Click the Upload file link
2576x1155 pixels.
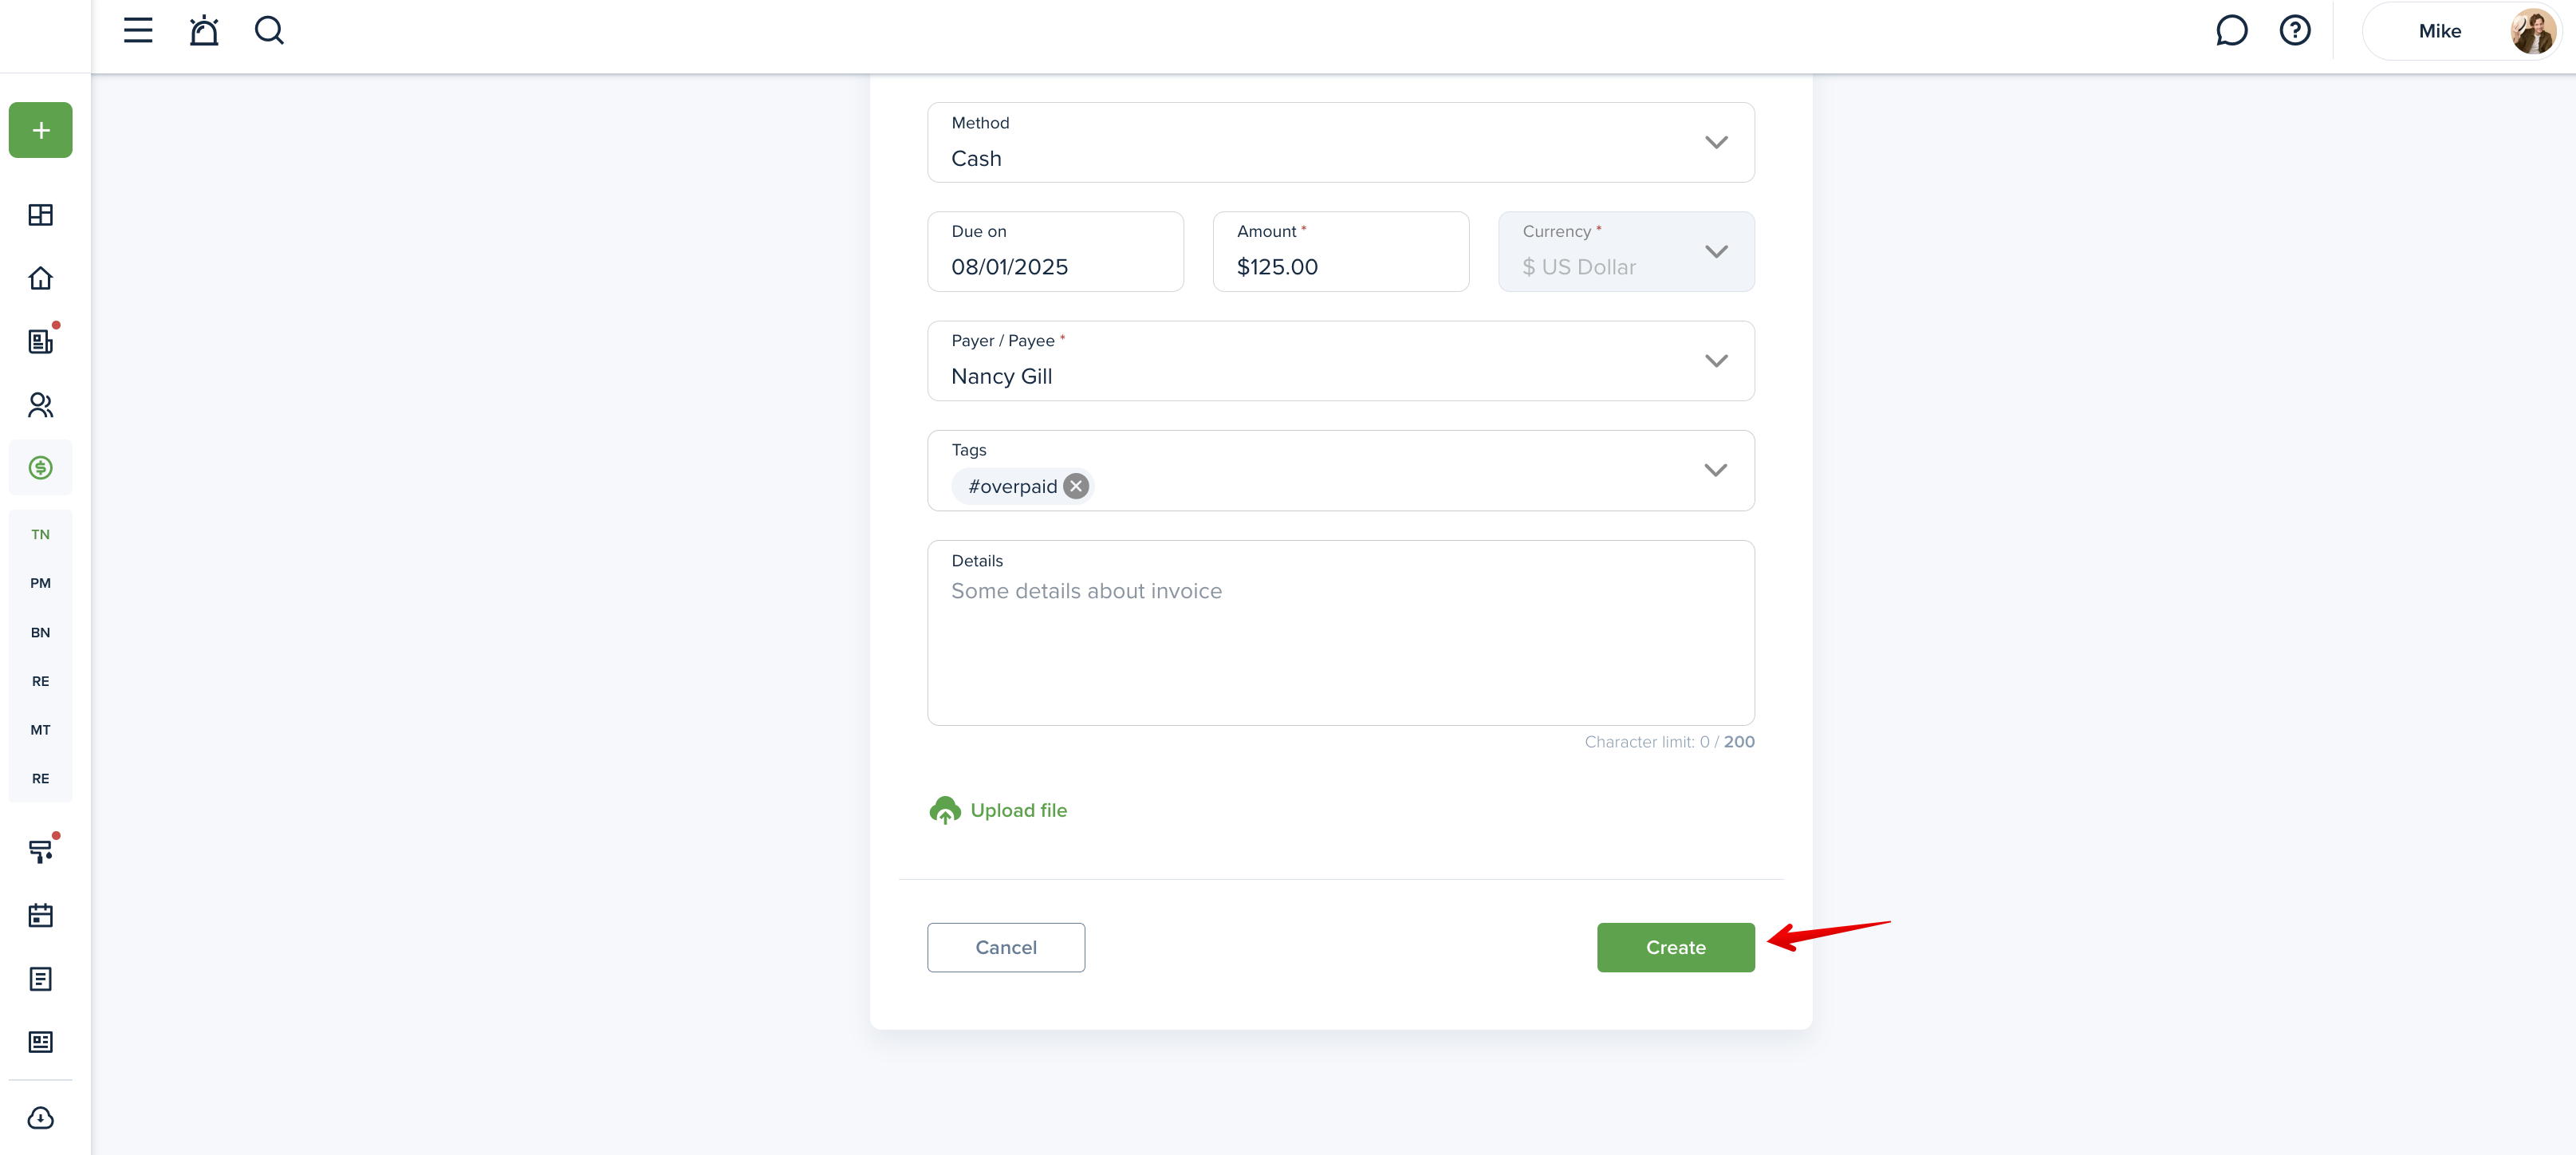pyautogui.click(x=998, y=810)
